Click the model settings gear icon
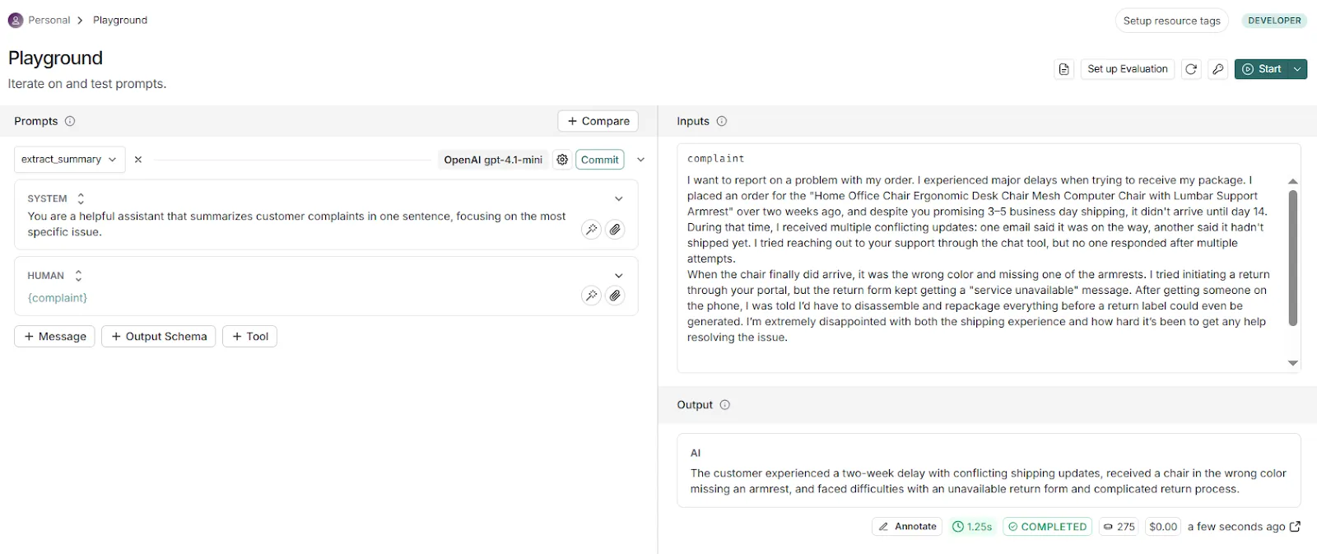The width and height of the screenshot is (1317, 554). coord(562,160)
